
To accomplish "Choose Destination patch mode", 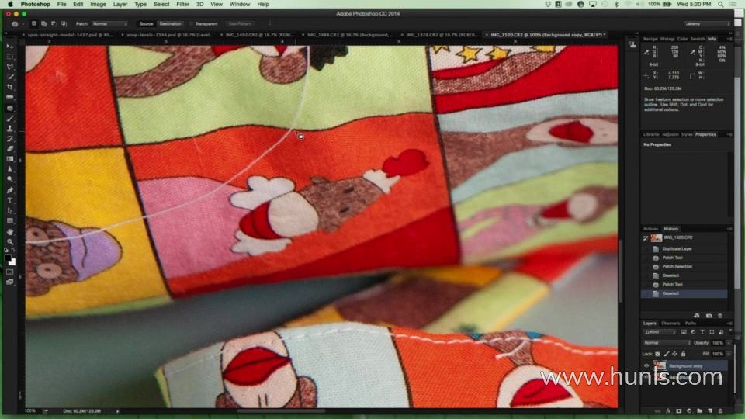I will tap(170, 23).
